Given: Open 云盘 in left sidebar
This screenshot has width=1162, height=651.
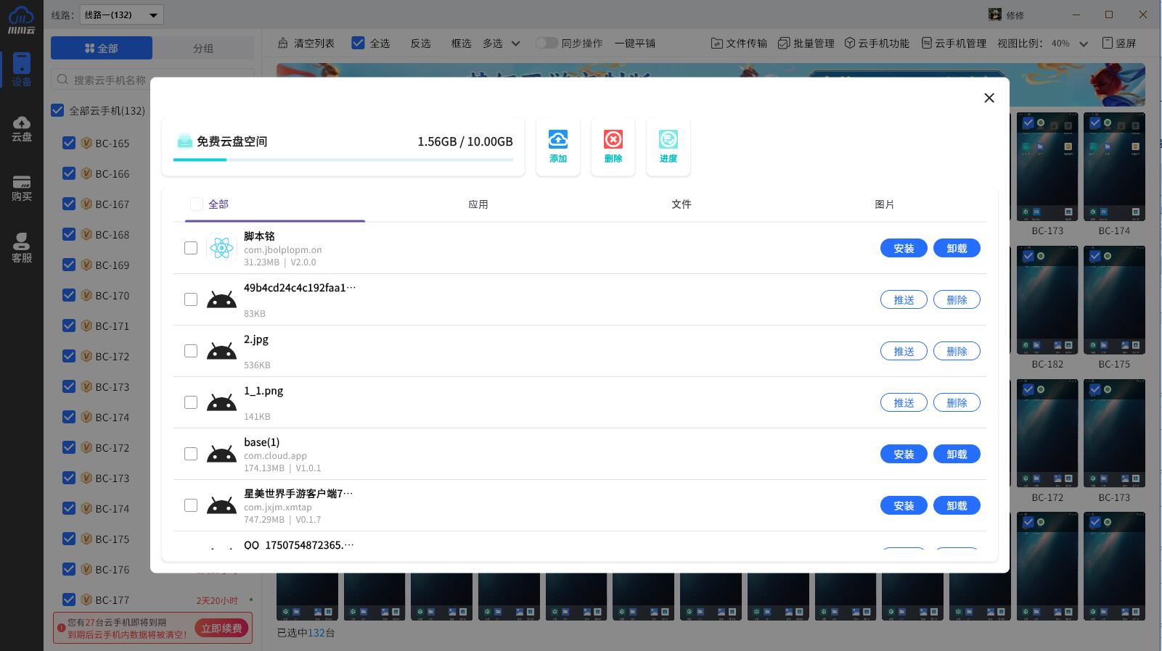Looking at the screenshot, I should (22, 128).
